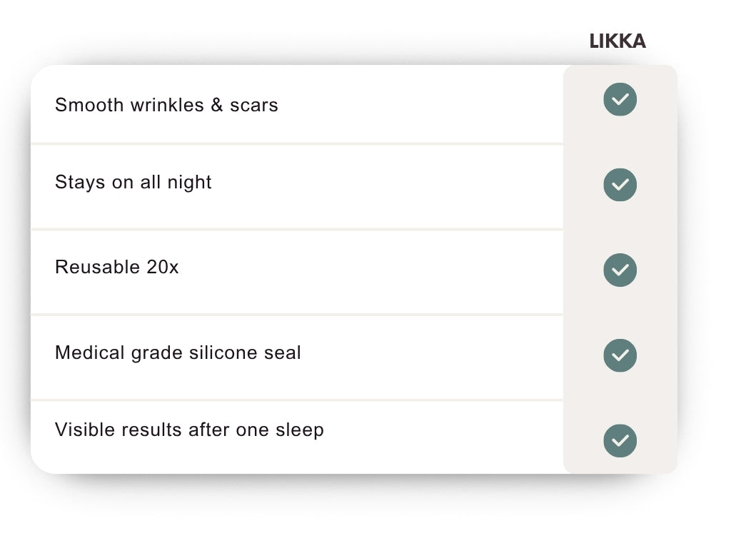Image resolution: width=731 pixels, height=548 pixels.
Task: Click 'Medical grade silicone seal' feature text
Action: [x=178, y=352]
